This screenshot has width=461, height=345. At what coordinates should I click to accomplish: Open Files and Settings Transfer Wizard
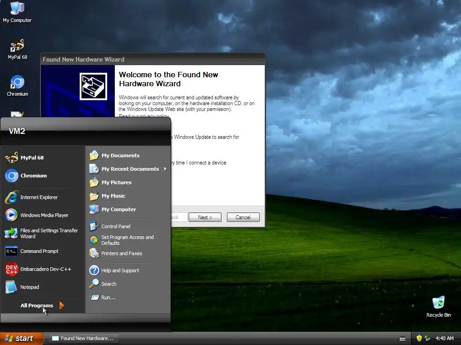43,233
